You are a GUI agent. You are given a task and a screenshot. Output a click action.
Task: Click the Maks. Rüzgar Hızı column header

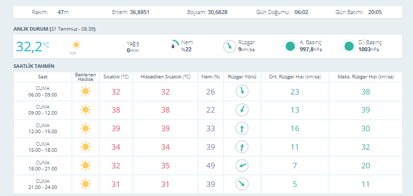click(x=366, y=77)
